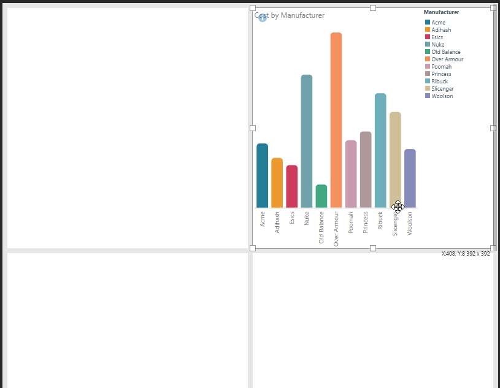Click Acme color swatch in legend
This screenshot has width=500, height=388.
point(427,22)
